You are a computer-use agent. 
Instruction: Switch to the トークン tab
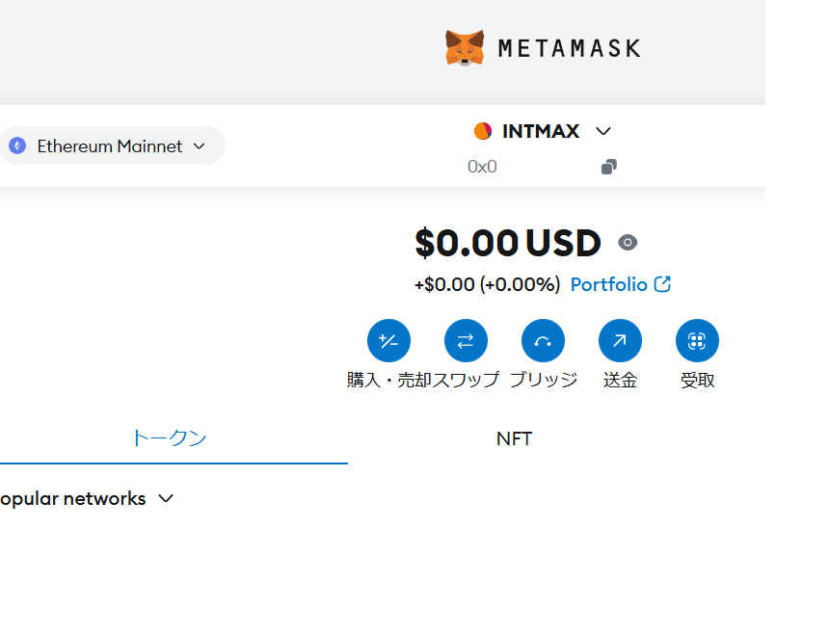(x=170, y=438)
